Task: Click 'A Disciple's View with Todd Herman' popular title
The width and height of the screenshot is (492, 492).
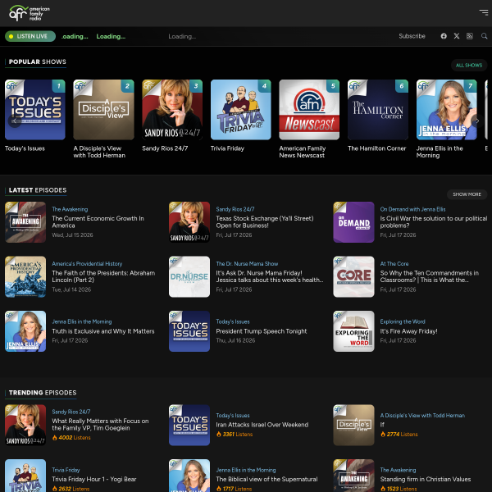Action: (99, 152)
